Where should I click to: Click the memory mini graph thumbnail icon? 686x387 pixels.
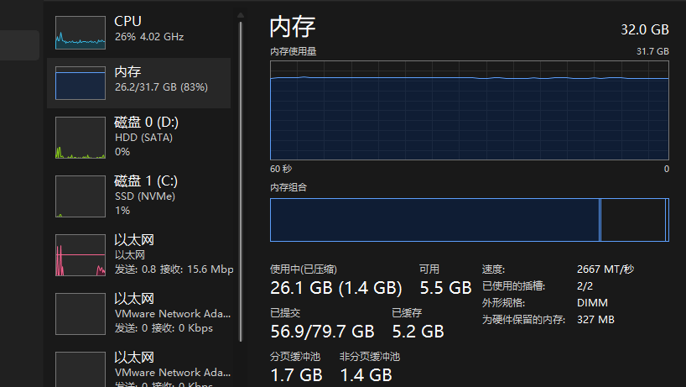(x=81, y=83)
